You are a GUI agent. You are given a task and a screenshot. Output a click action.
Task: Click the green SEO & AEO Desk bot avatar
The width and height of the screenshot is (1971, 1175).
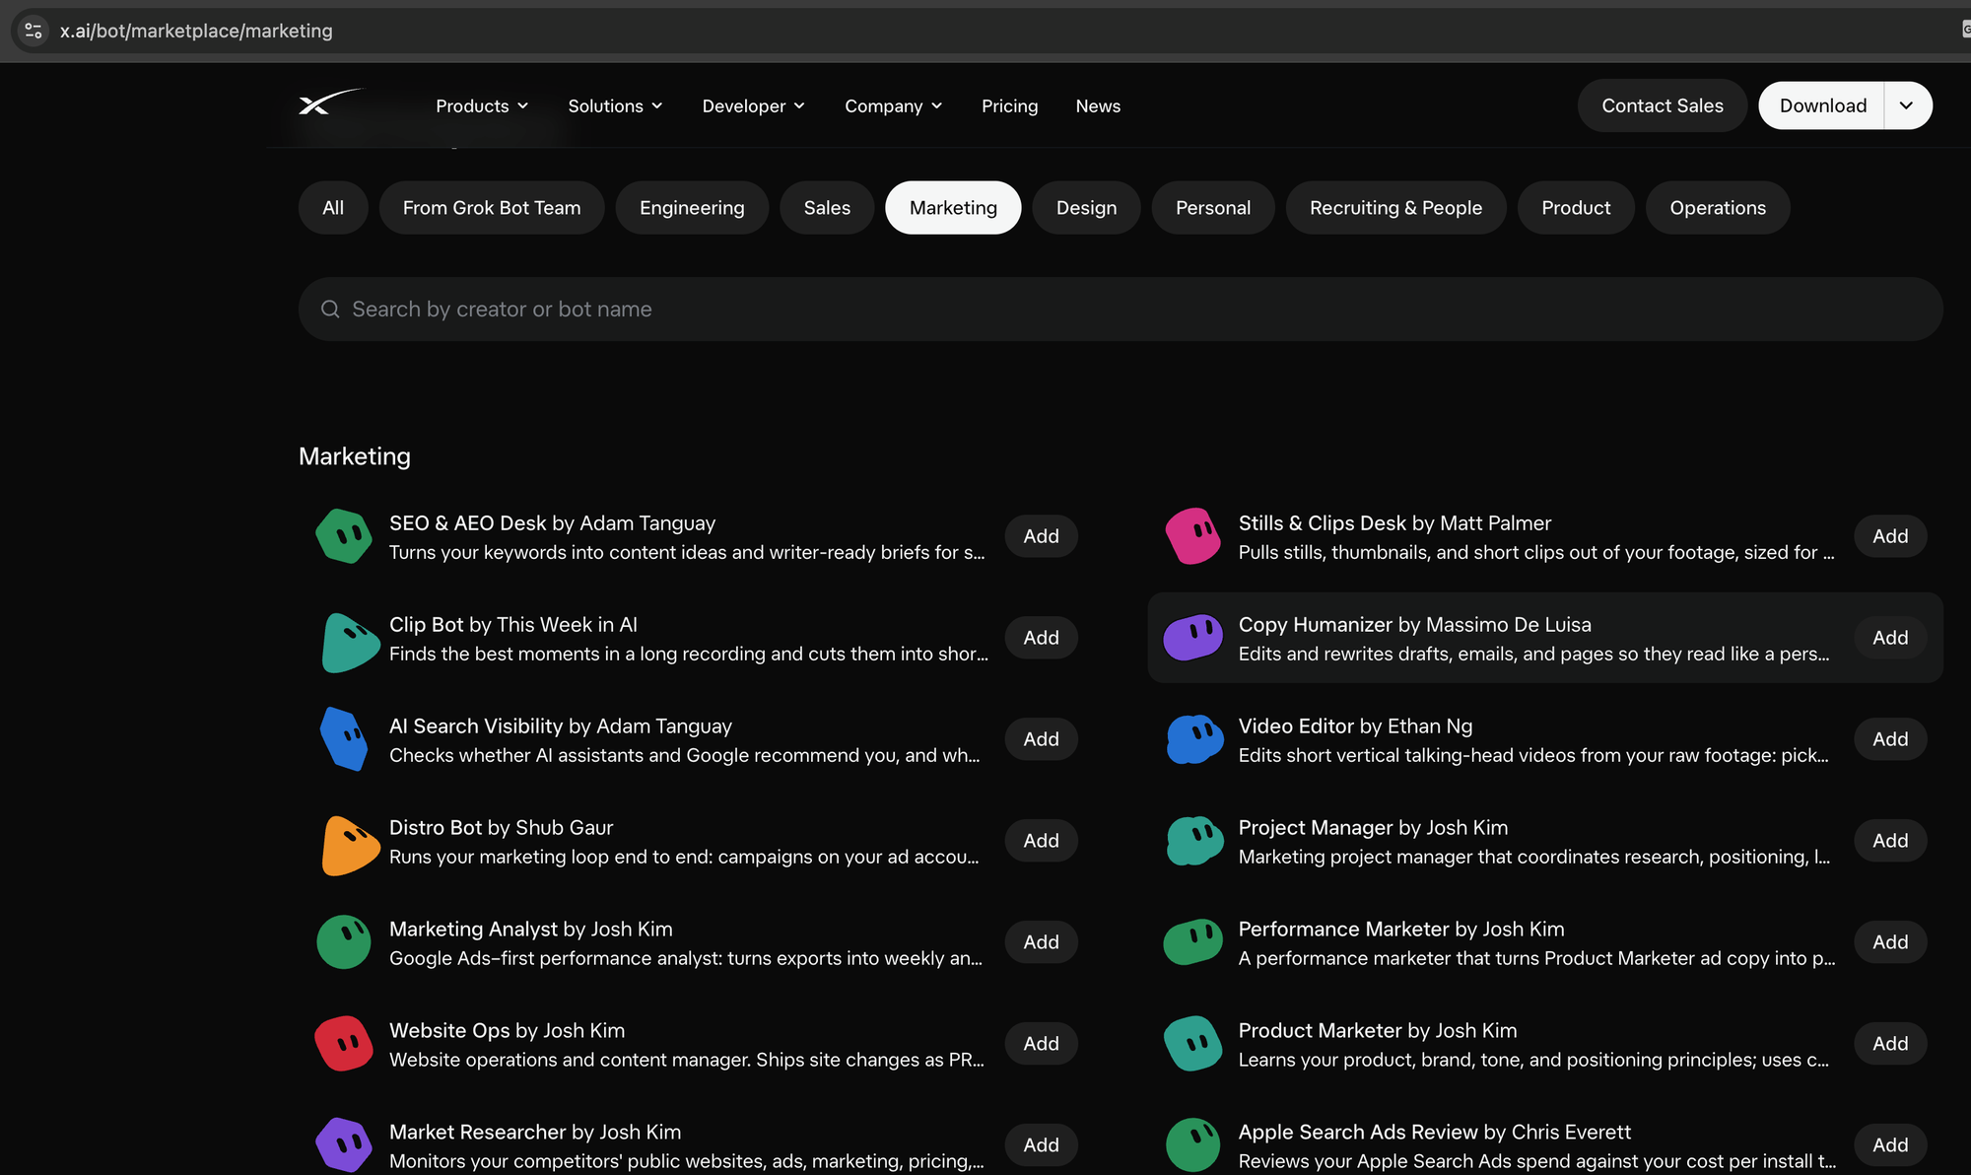click(x=344, y=536)
